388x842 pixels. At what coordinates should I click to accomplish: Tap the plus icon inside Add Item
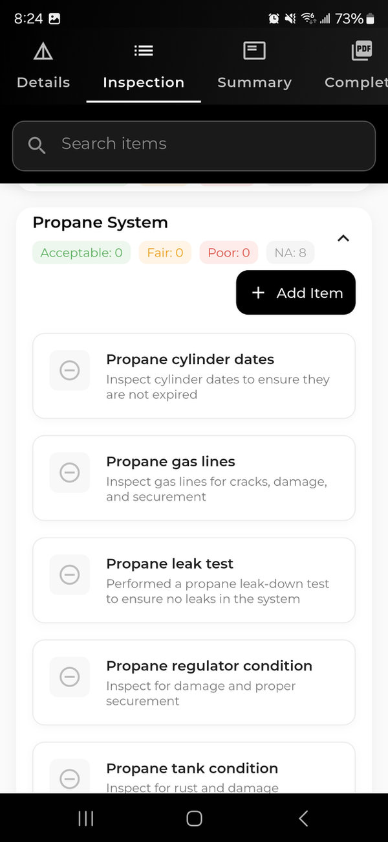pyautogui.click(x=258, y=293)
